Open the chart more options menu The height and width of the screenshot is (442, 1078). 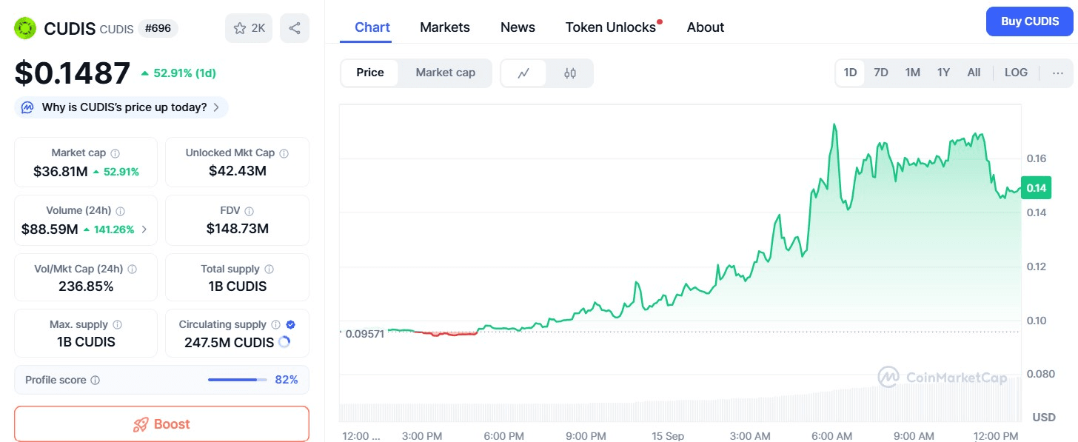coord(1057,73)
